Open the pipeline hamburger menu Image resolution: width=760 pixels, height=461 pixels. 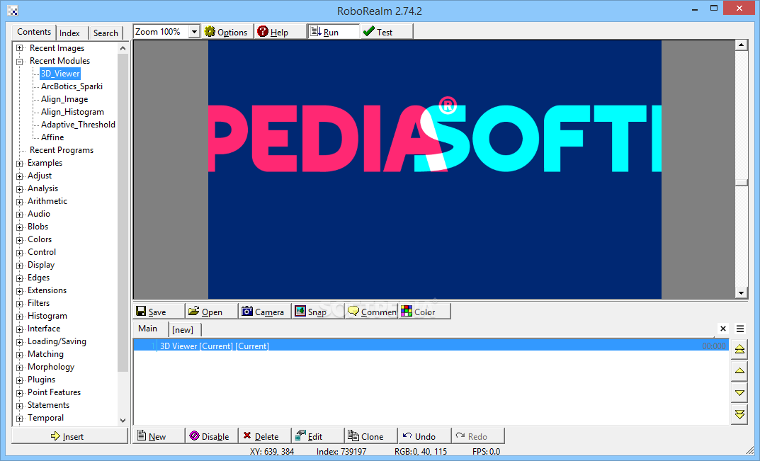coord(740,329)
